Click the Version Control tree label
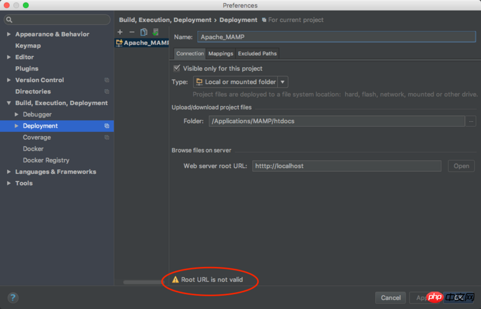481x309 pixels. (40, 80)
